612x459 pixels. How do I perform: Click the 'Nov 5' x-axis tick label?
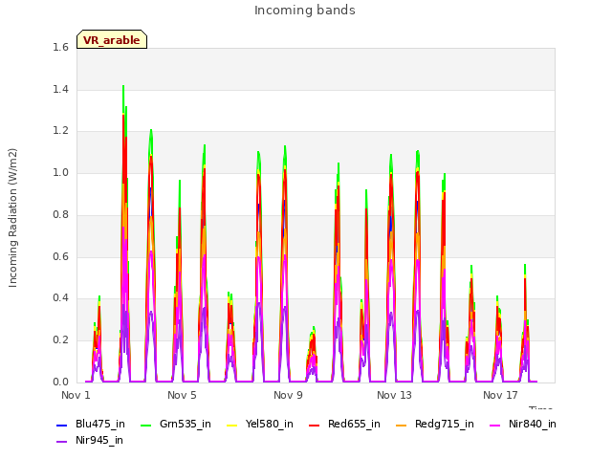[x=182, y=395]
